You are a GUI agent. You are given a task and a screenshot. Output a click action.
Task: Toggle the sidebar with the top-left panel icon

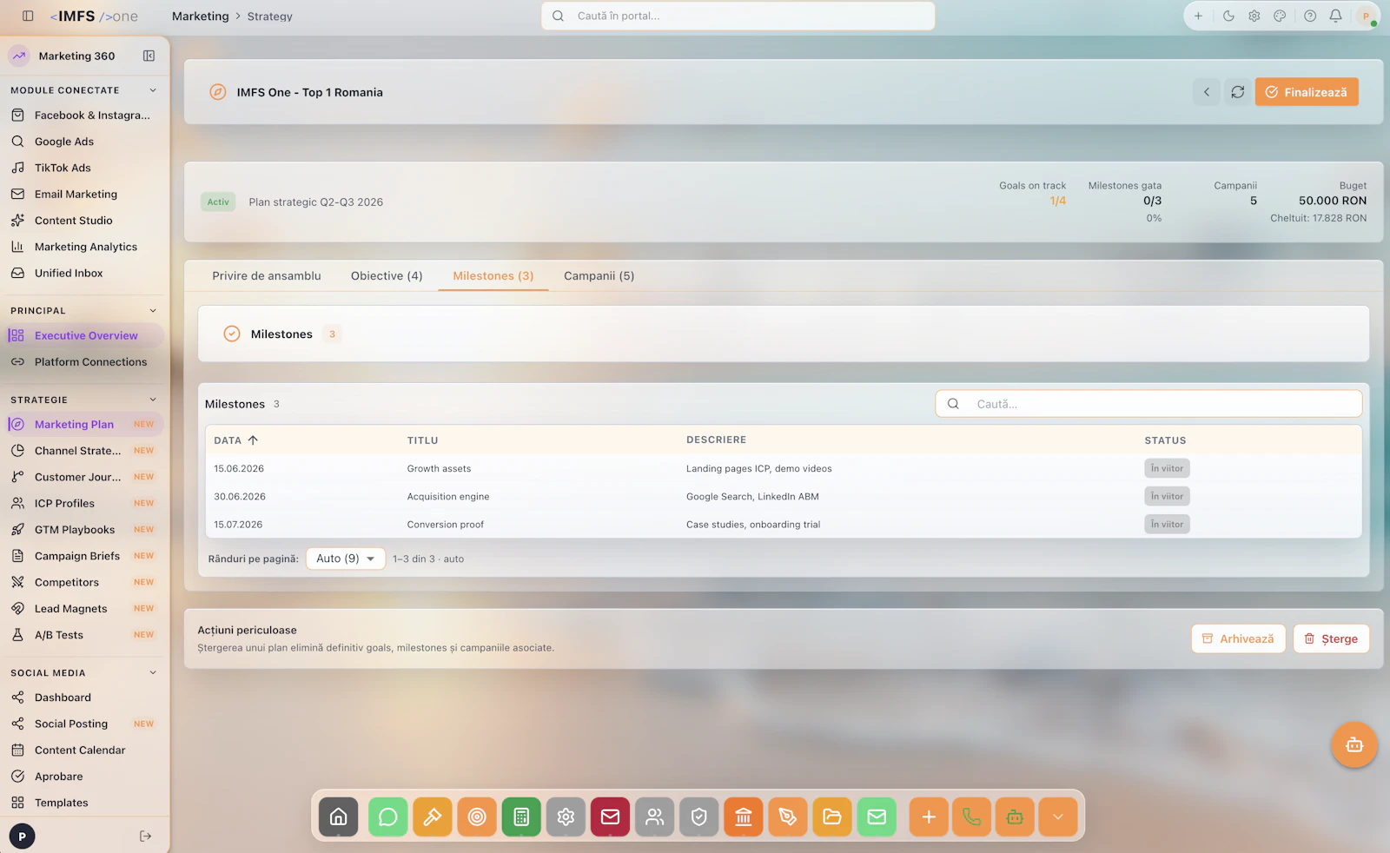click(28, 16)
